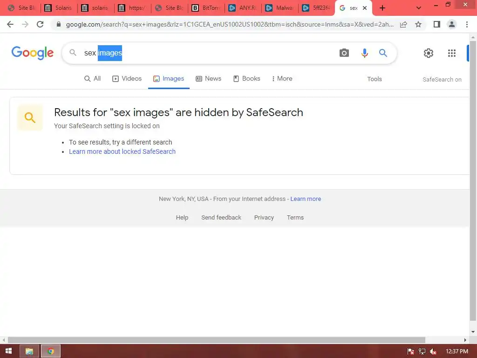Expand the tab search dropdown
This screenshot has width=477, height=358.
click(419, 8)
